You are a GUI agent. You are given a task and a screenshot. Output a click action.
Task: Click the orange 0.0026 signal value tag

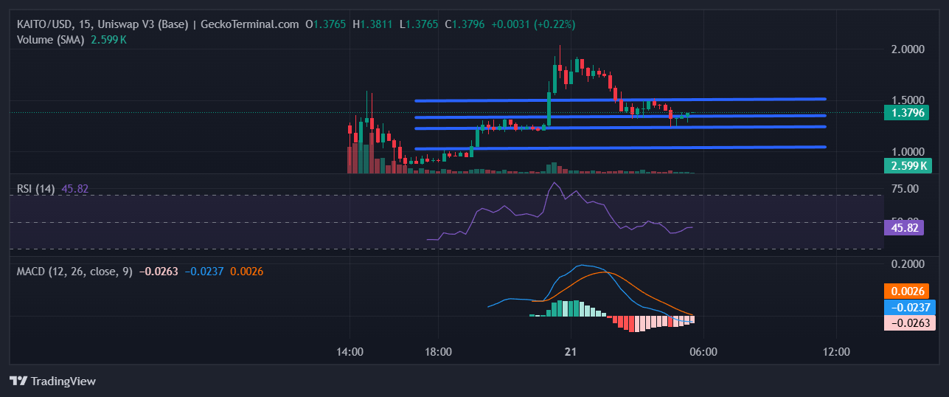pyautogui.click(x=908, y=291)
